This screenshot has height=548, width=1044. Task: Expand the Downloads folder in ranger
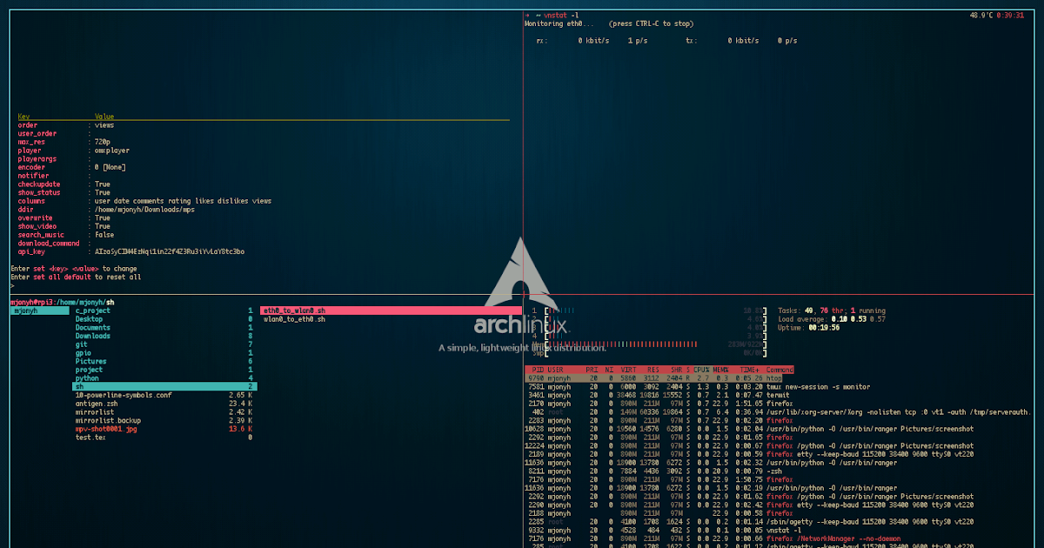92,335
